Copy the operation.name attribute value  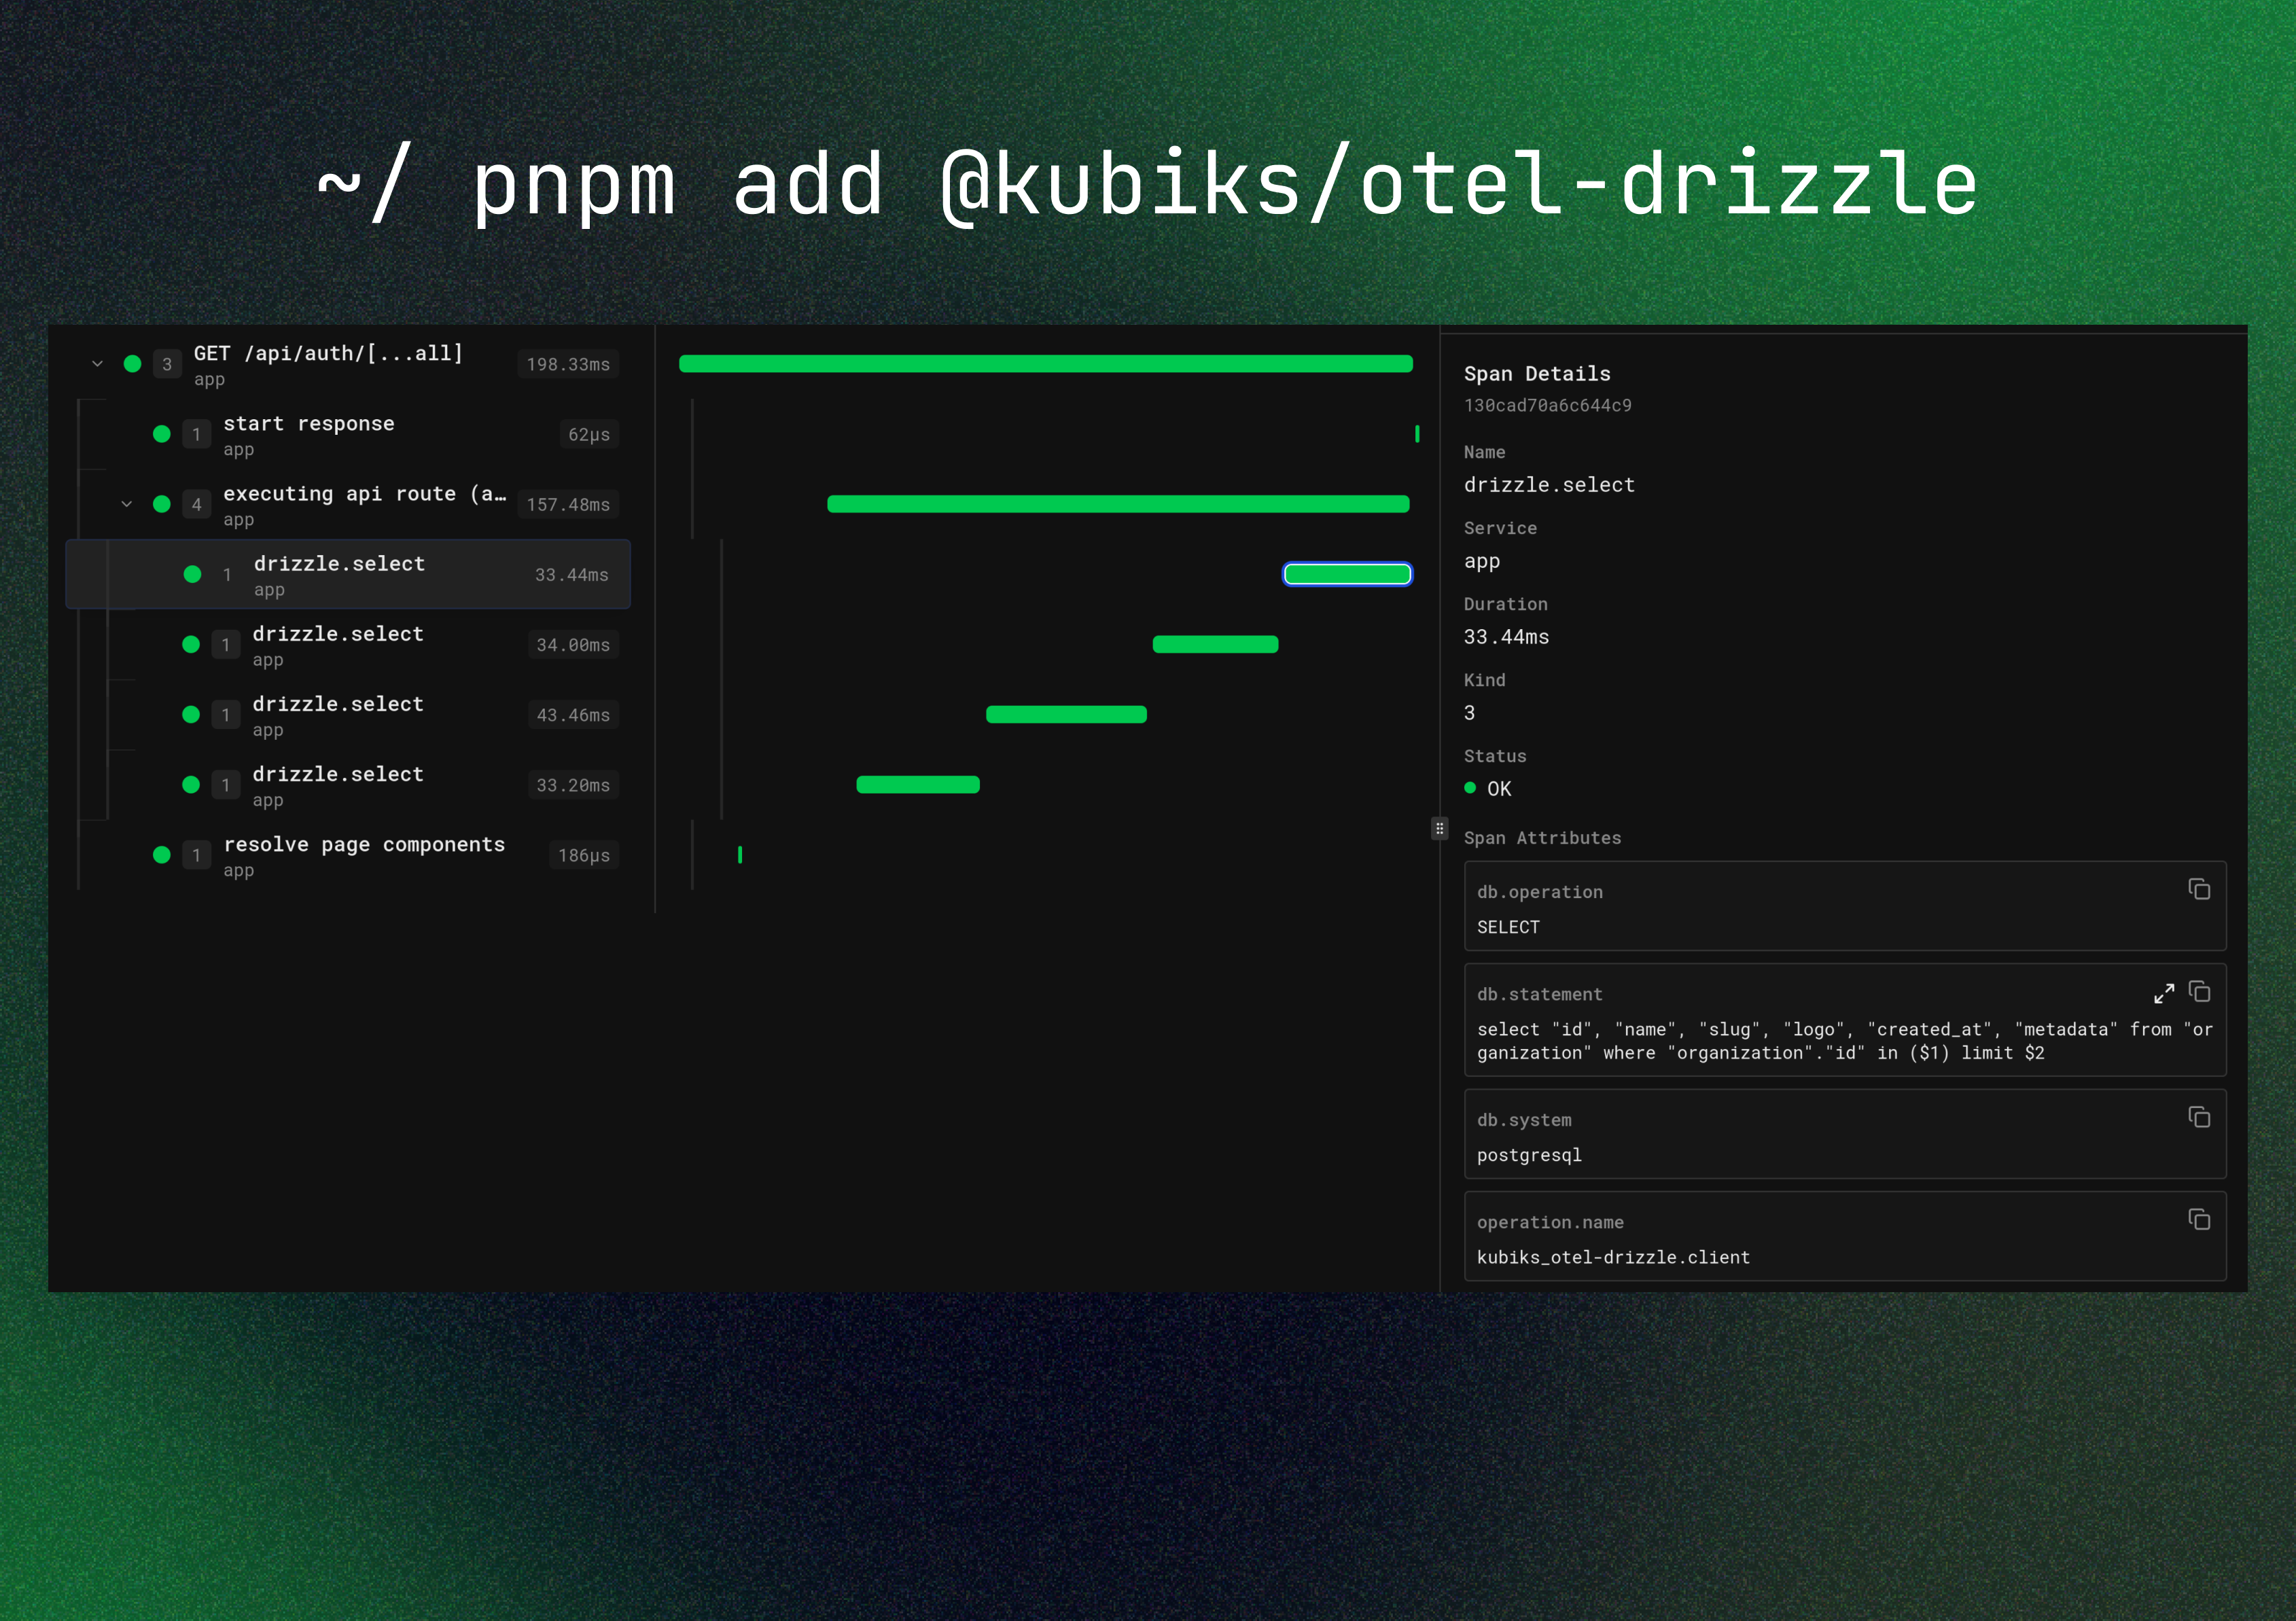(2200, 1220)
